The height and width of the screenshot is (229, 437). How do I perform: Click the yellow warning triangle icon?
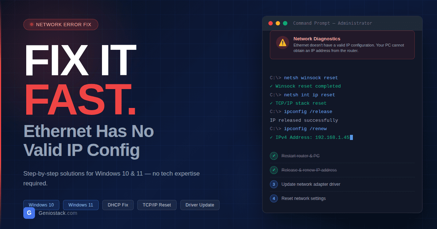pyautogui.click(x=282, y=43)
